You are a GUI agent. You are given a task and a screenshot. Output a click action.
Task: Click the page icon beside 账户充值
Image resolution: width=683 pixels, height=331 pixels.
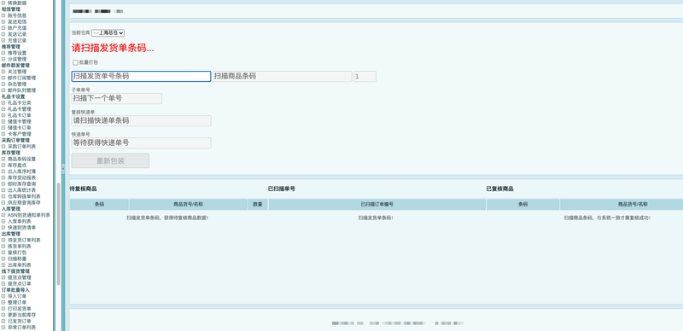coord(3,28)
